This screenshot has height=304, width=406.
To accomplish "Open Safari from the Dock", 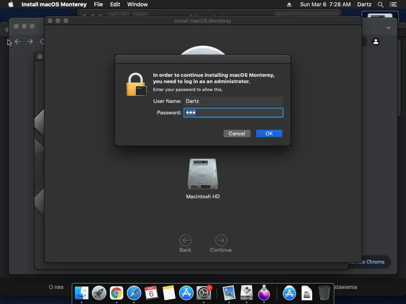I will [134, 293].
